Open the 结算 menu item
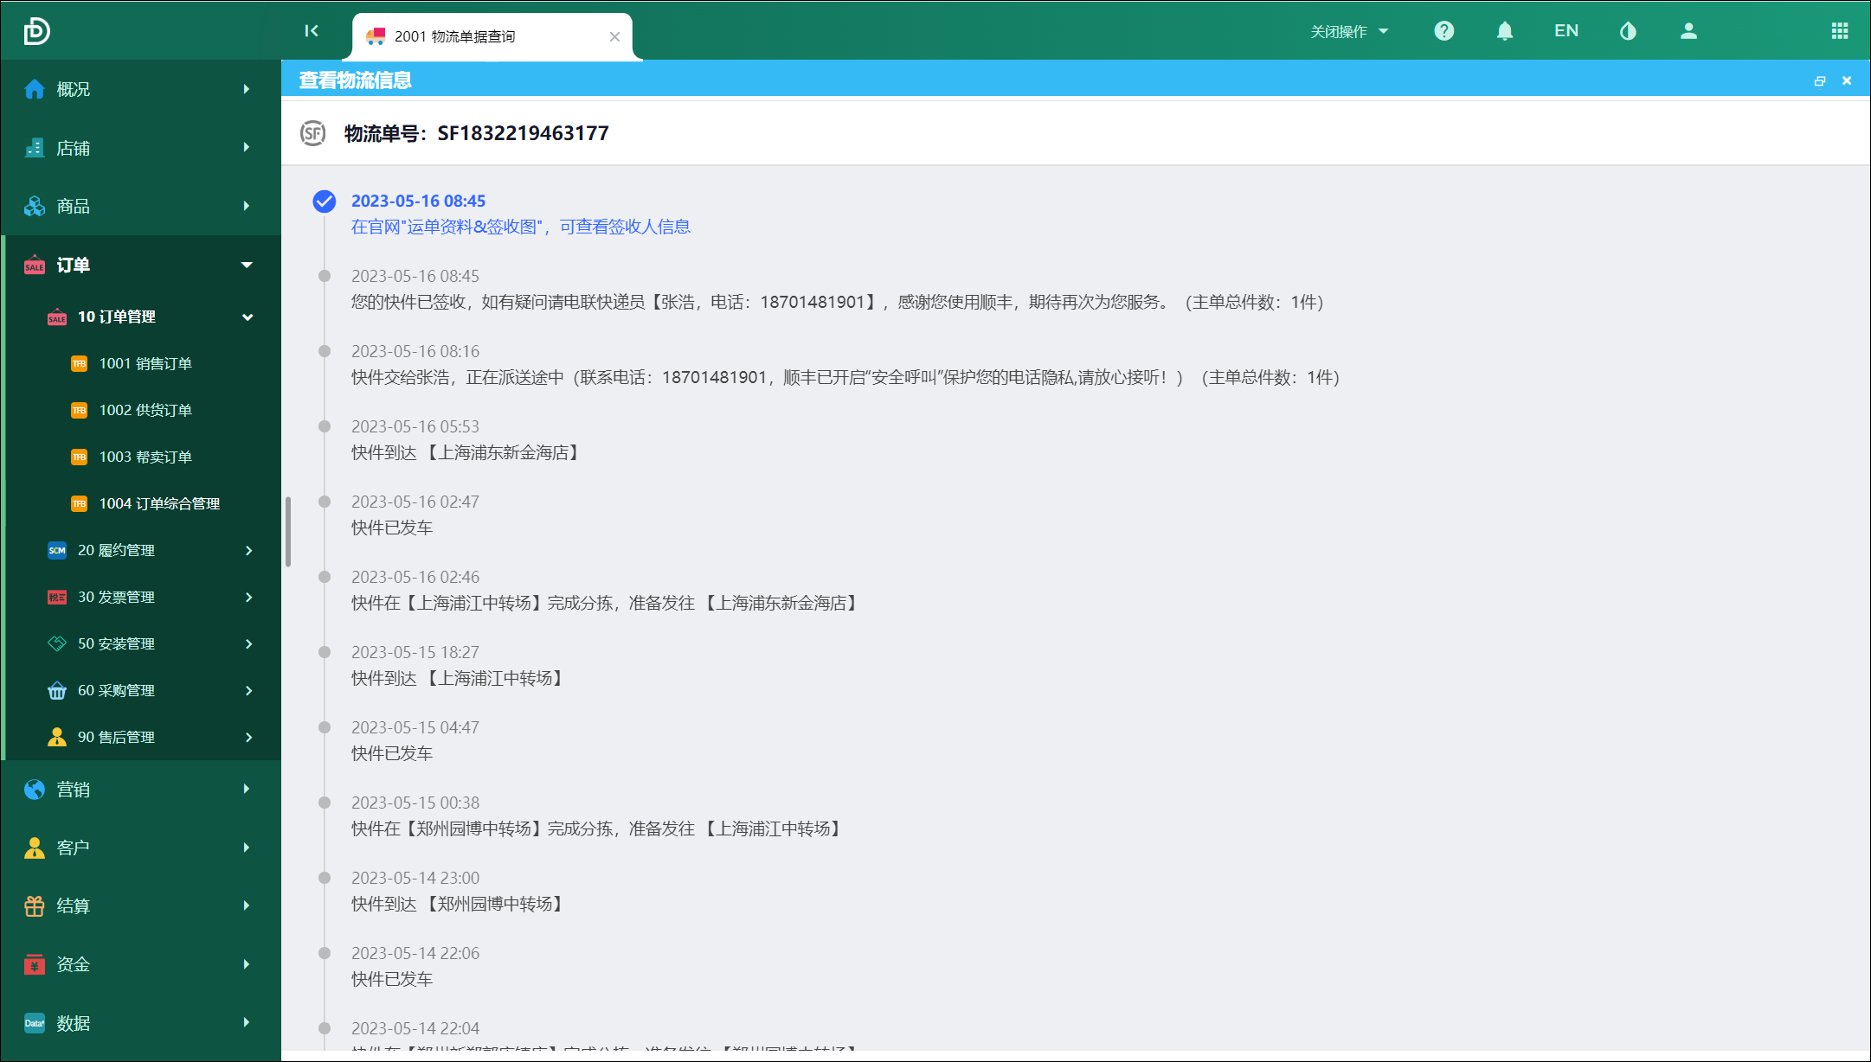 coord(141,905)
